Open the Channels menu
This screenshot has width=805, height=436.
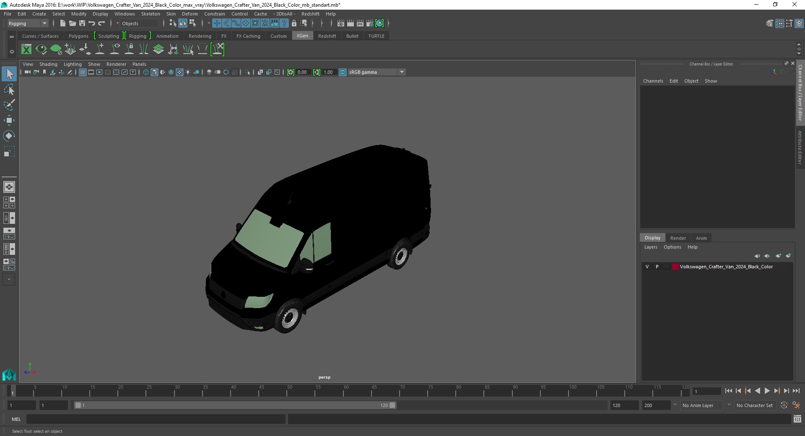click(653, 81)
